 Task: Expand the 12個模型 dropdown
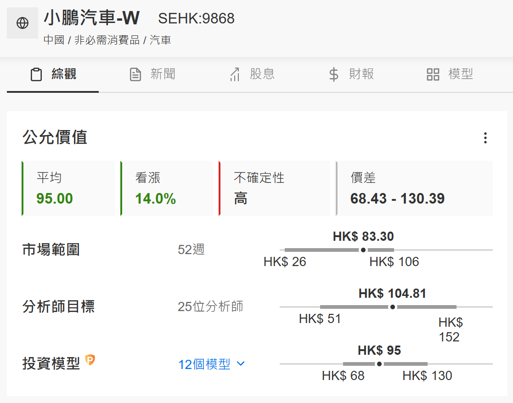[x=211, y=364]
